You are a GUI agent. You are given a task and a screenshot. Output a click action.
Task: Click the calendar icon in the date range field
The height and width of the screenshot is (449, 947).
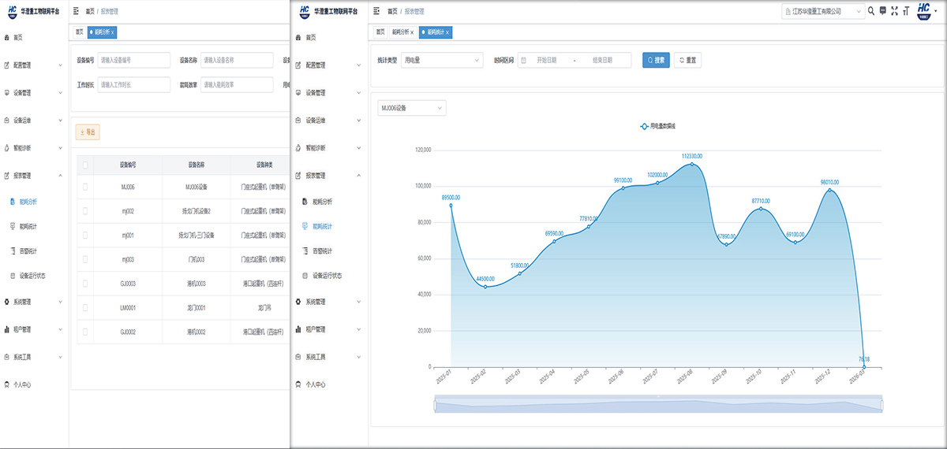(x=524, y=60)
